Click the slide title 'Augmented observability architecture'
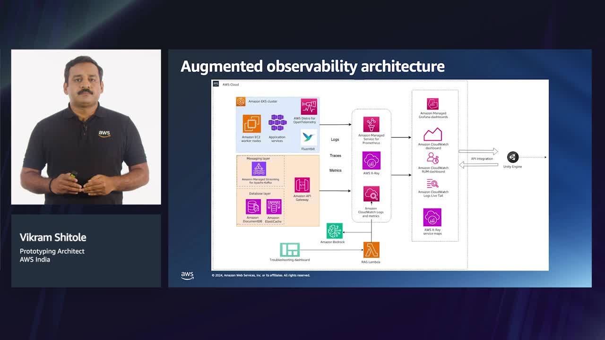The height and width of the screenshot is (340, 605). (312, 66)
